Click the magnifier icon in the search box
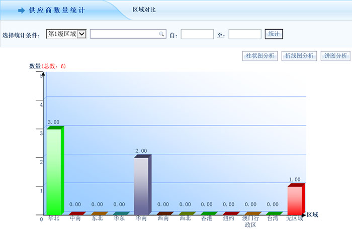 161,34
